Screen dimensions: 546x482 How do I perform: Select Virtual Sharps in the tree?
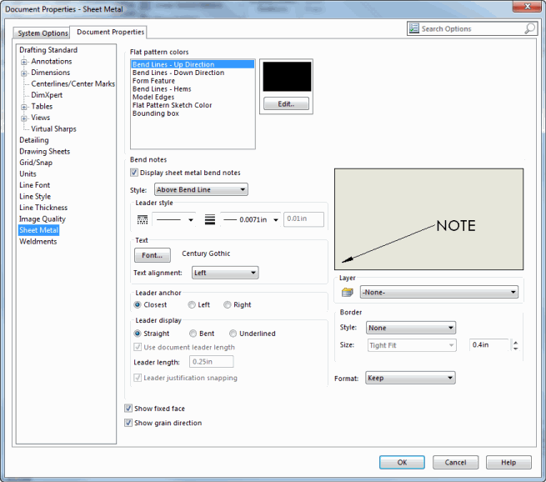(53, 129)
